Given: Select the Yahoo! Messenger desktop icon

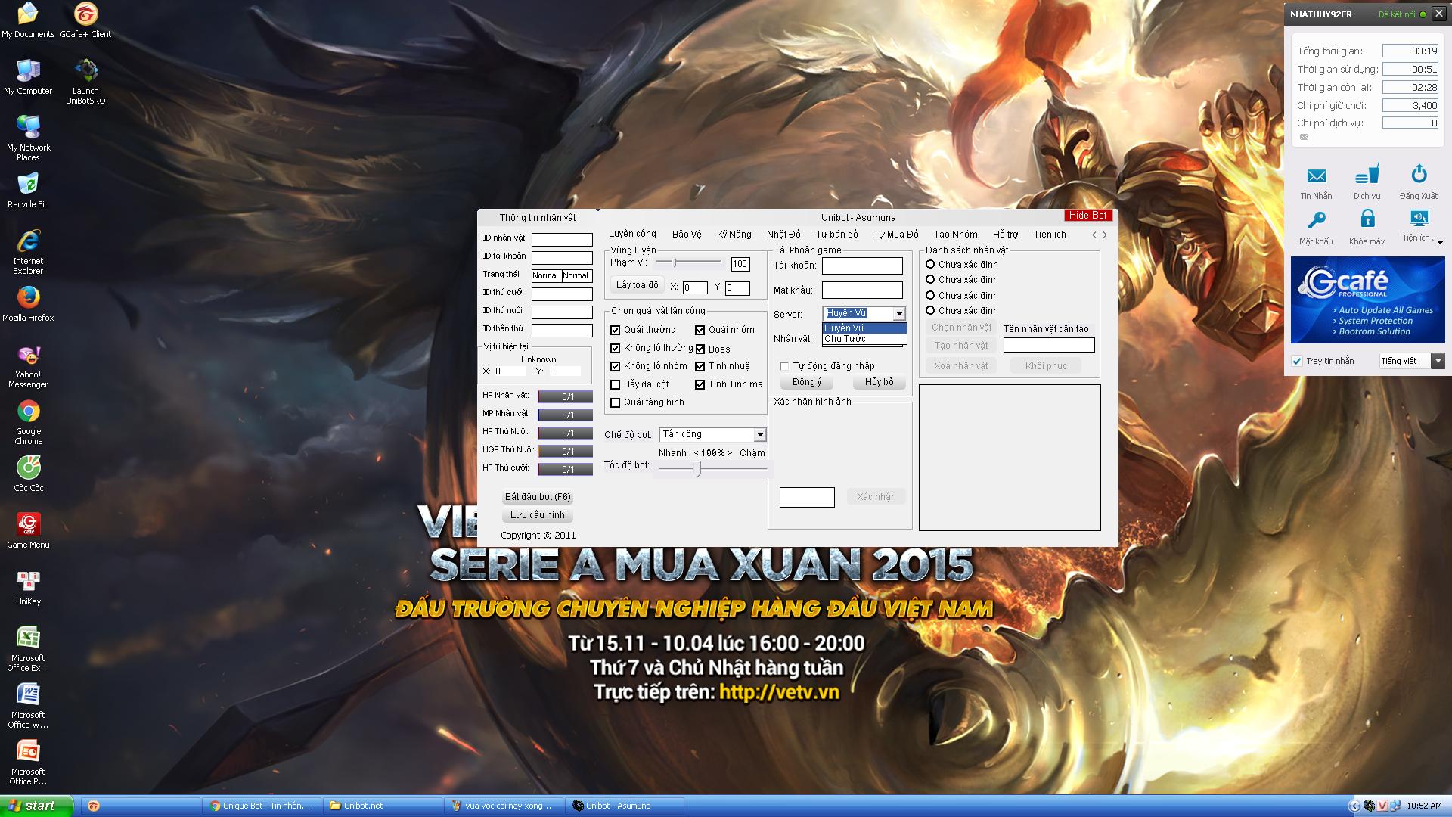Looking at the screenshot, I should pos(28,365).
